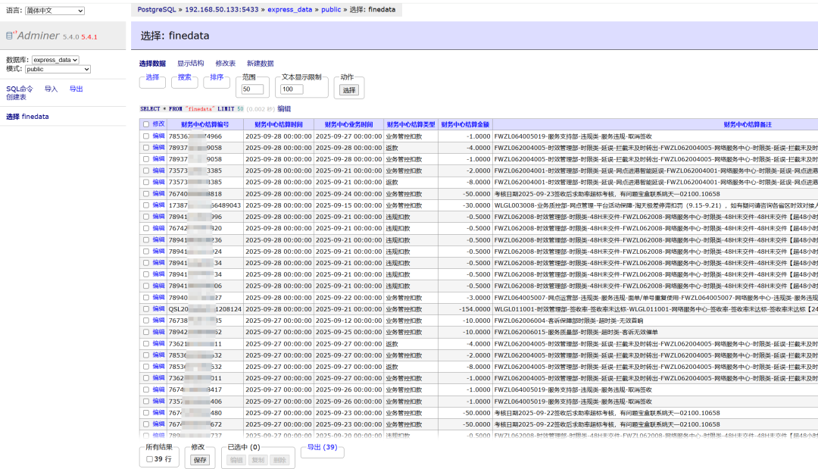This screenshot has height=469, width=818.
Task: Click the PostgreSQL breadcrumb link
Action: click(157, 9)
